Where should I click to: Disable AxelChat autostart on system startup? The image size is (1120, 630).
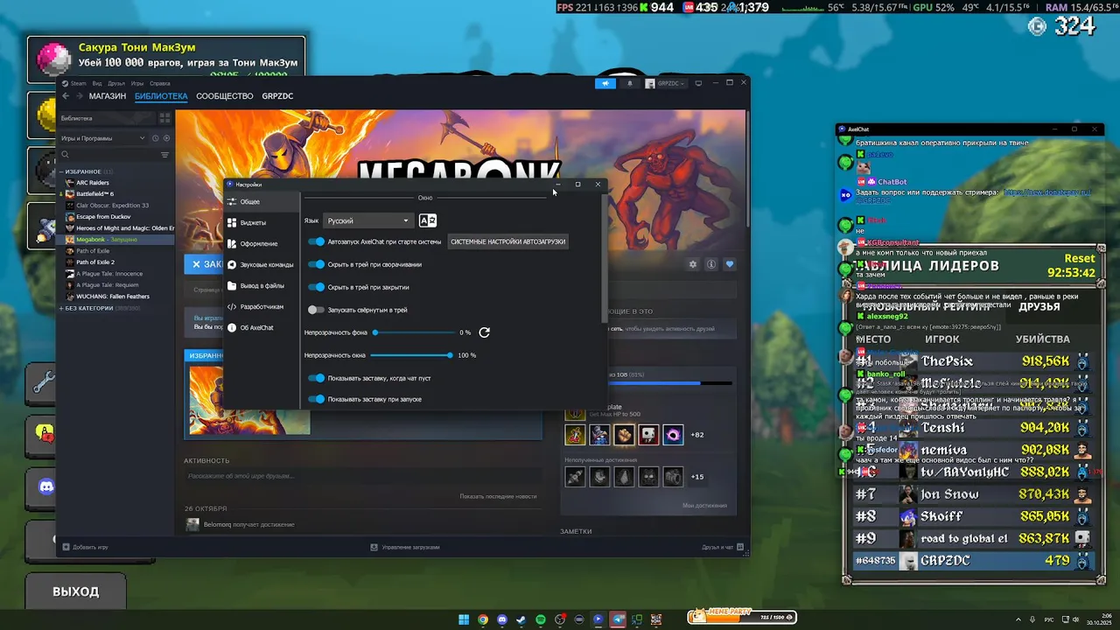pos(317,241)
